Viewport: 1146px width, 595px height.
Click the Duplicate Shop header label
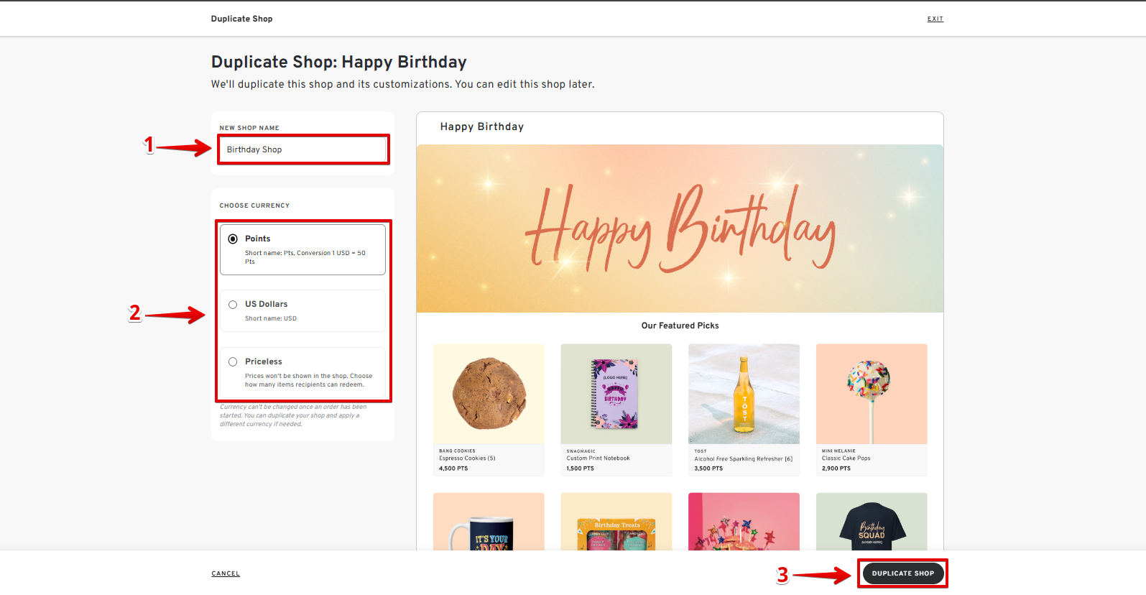pos(241,19)
